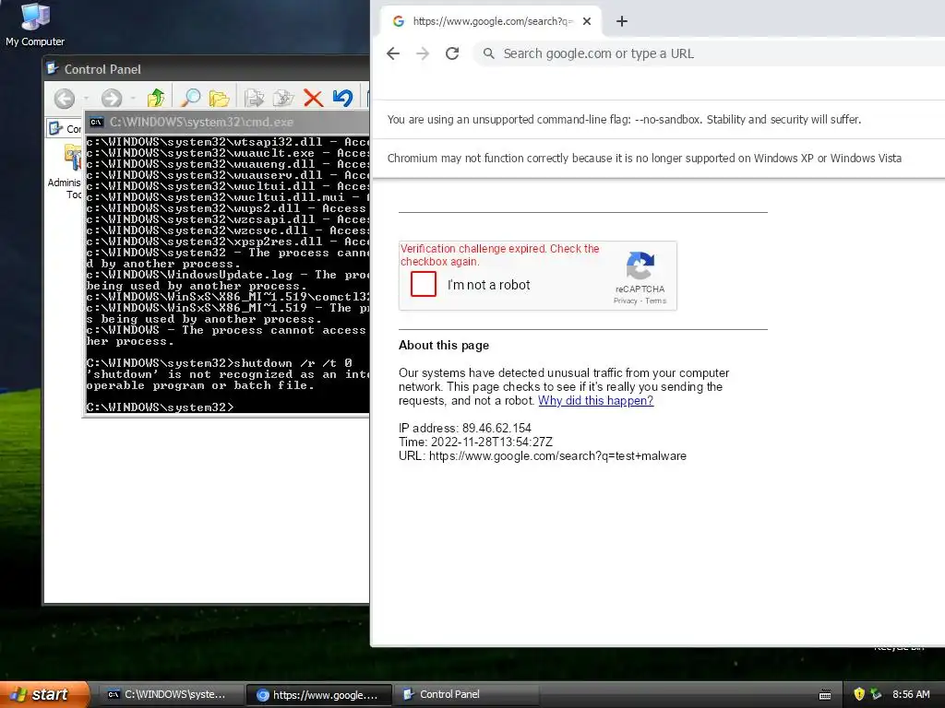Click the reCAPTCHA logo

640,265
